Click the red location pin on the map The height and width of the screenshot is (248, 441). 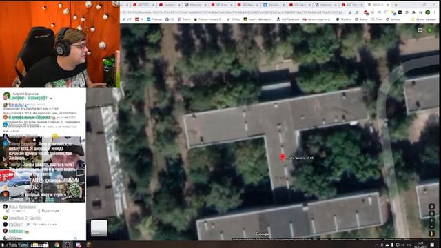click(283, 157)
